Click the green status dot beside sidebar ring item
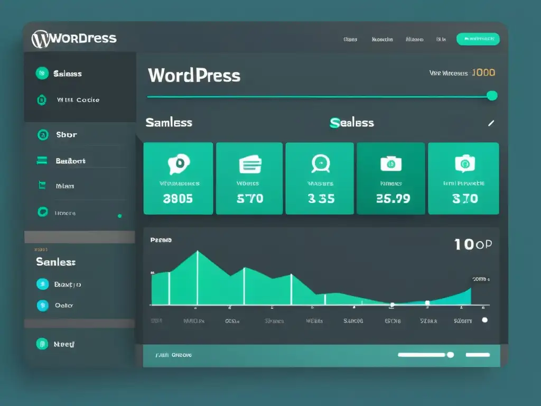The width and height of the screenshot is (541, 406). point(120,216)
